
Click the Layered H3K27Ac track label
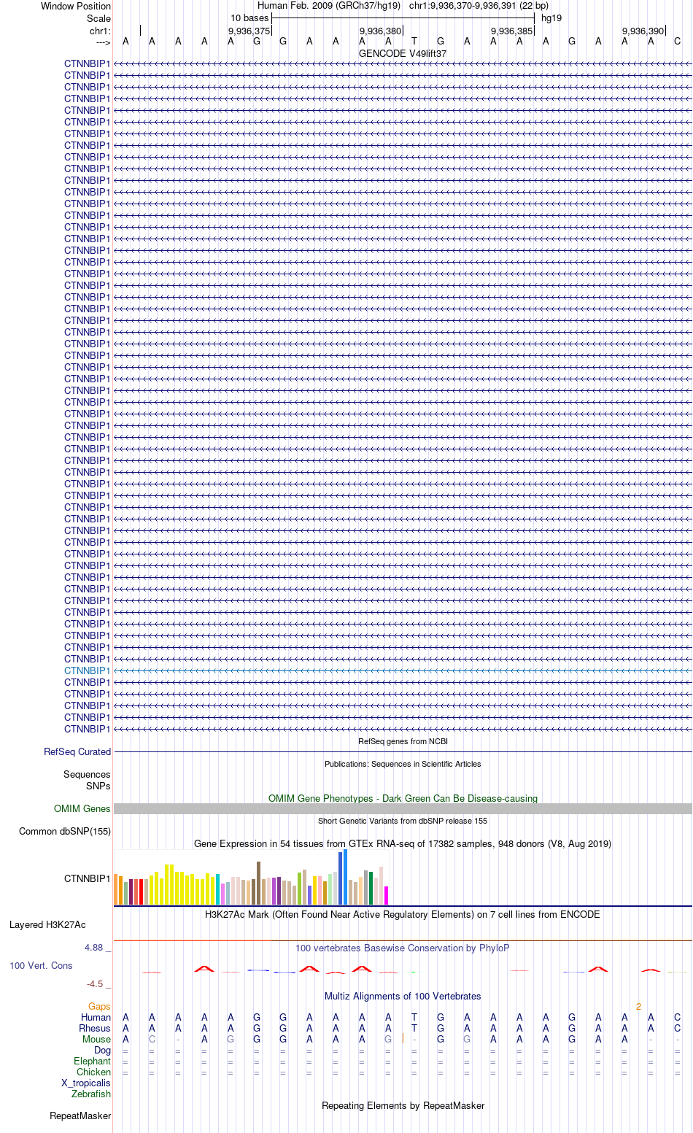coord(47,924)
